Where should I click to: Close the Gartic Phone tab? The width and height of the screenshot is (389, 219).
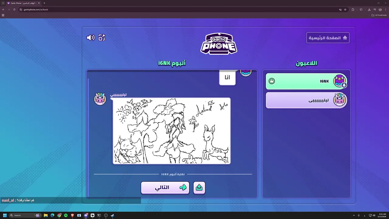39,3
